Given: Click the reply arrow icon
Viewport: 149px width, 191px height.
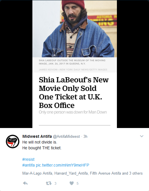Looking at the screenshot, I should 25,183.
